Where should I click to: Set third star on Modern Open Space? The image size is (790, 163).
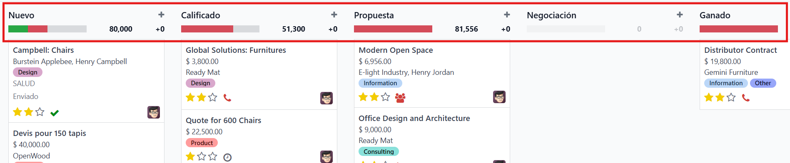pyautogui.click(x=386, y=97)
